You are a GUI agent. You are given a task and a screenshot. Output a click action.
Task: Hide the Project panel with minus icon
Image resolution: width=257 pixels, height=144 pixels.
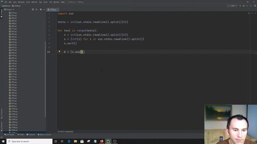(x=44, y=10)
